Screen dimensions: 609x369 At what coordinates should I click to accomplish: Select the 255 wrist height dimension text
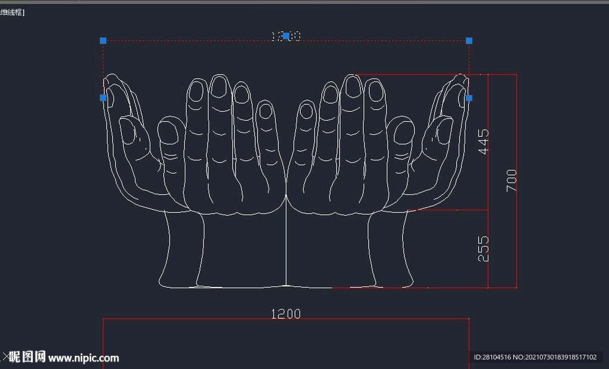[483, 249]
